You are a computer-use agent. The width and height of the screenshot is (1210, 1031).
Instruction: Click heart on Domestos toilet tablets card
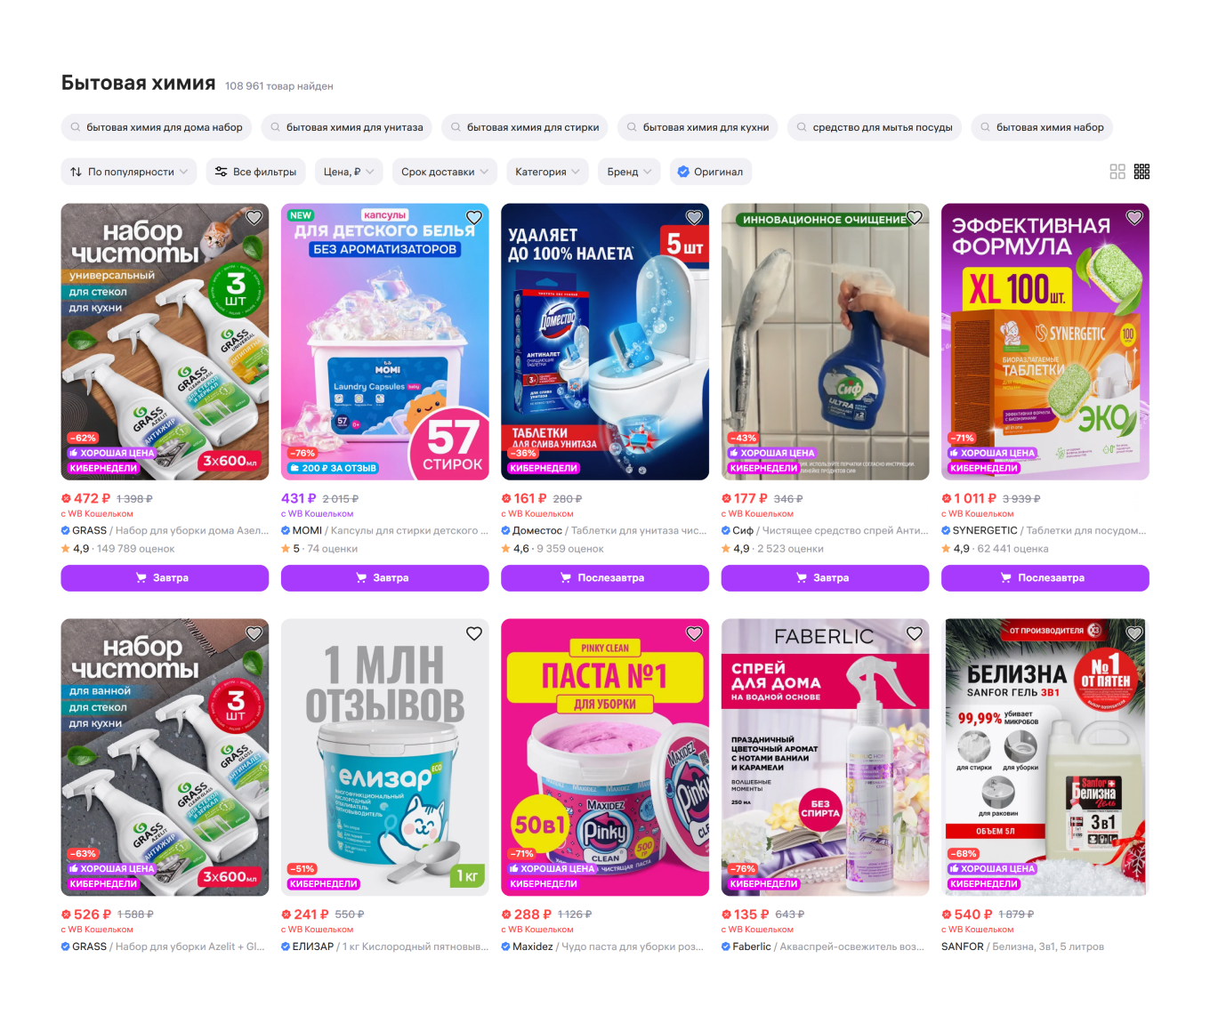coord(694,218)
